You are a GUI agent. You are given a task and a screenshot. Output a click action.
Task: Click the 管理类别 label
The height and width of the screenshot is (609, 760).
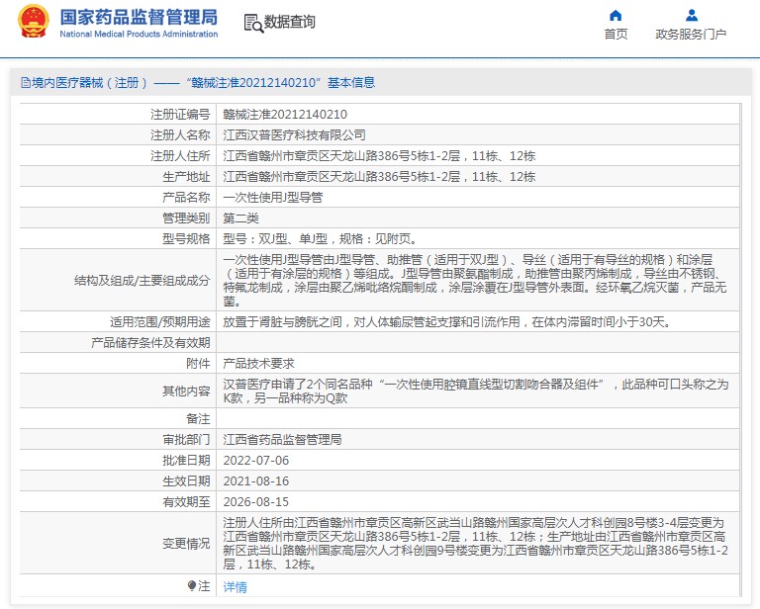pos(186,218)
